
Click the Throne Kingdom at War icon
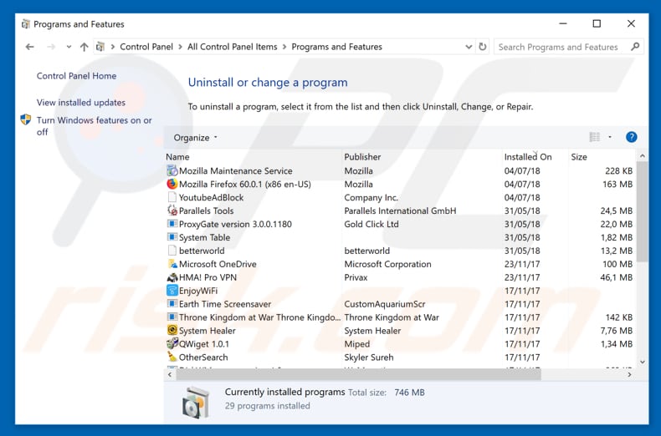click(172, 317)
